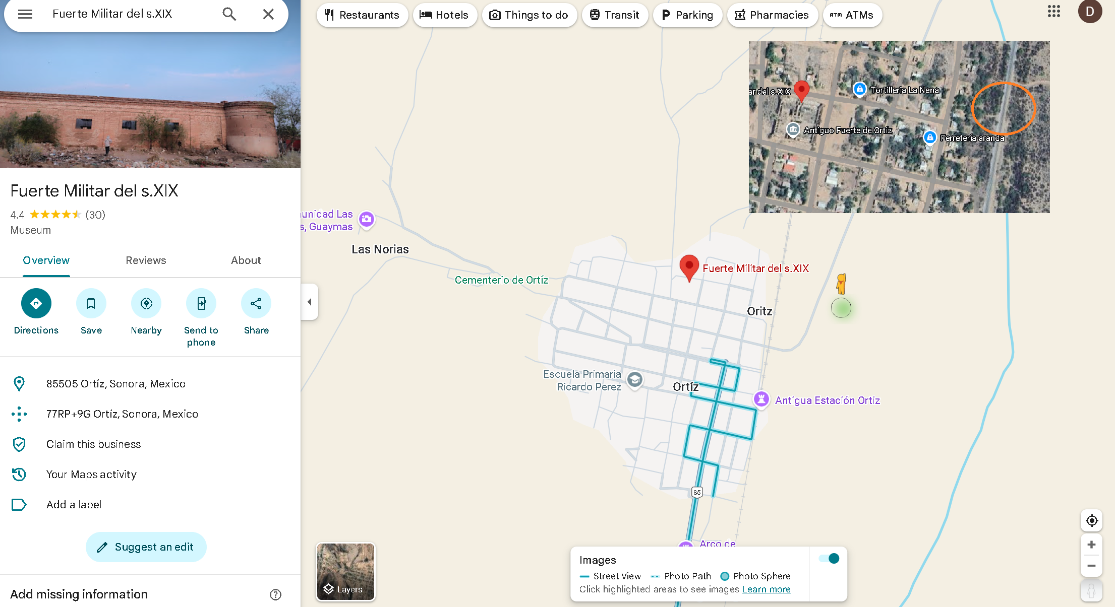Collapse the side panel with arrow
This screenshot has height=607, width=1115.
[x=310, y=302]
